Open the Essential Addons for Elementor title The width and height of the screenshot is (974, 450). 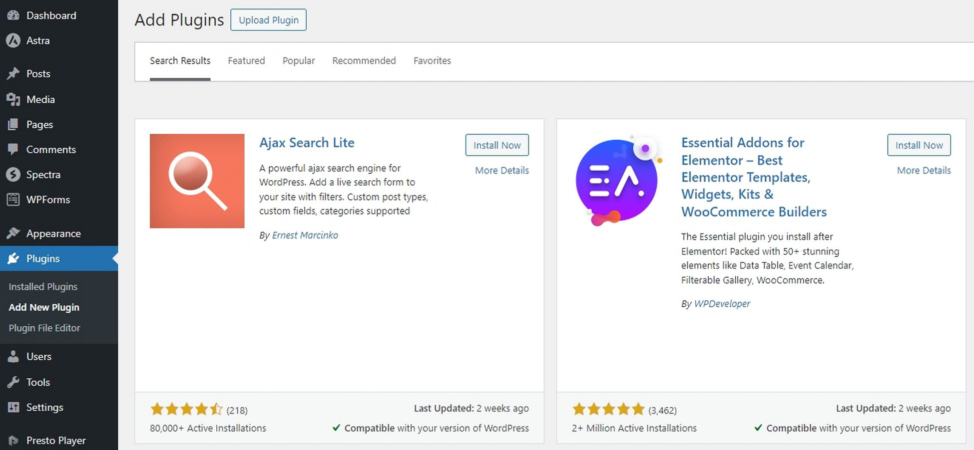pyautogui.click(x=754, y=177)
